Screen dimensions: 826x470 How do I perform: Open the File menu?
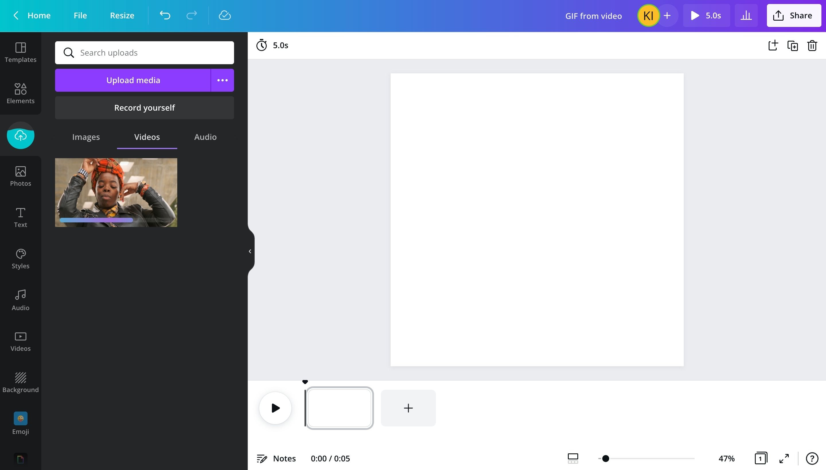(x=80, y=15)
